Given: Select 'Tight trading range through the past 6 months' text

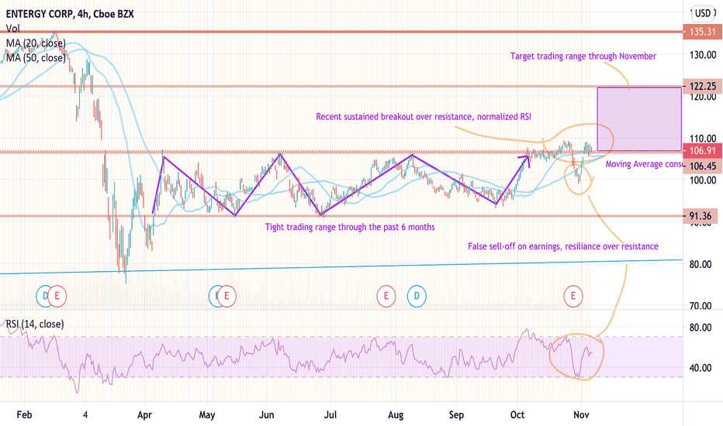Looking at the screenshot, I should (x=350, y=227).
